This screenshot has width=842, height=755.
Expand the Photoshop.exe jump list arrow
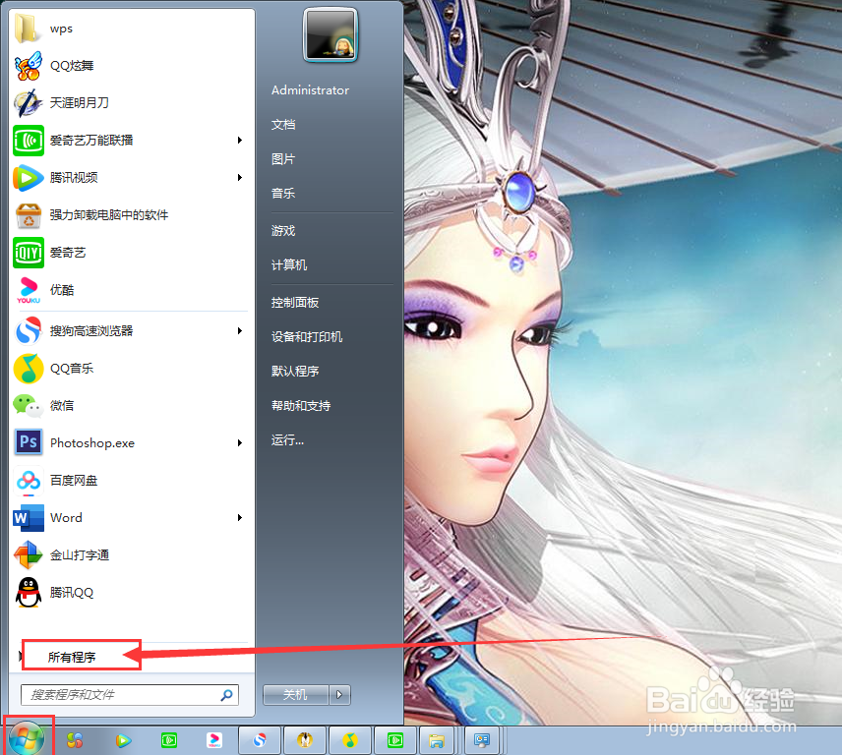(240, 442)
